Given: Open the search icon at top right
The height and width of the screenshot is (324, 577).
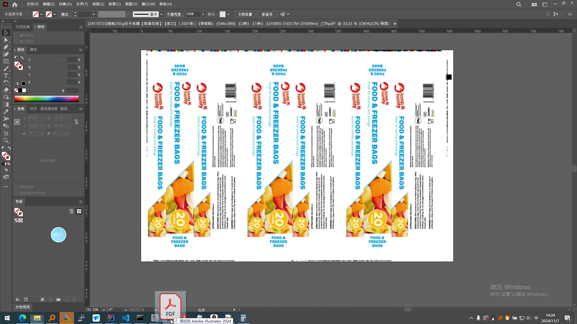Looking at the screenshot, I should click(x=519, y=4).
